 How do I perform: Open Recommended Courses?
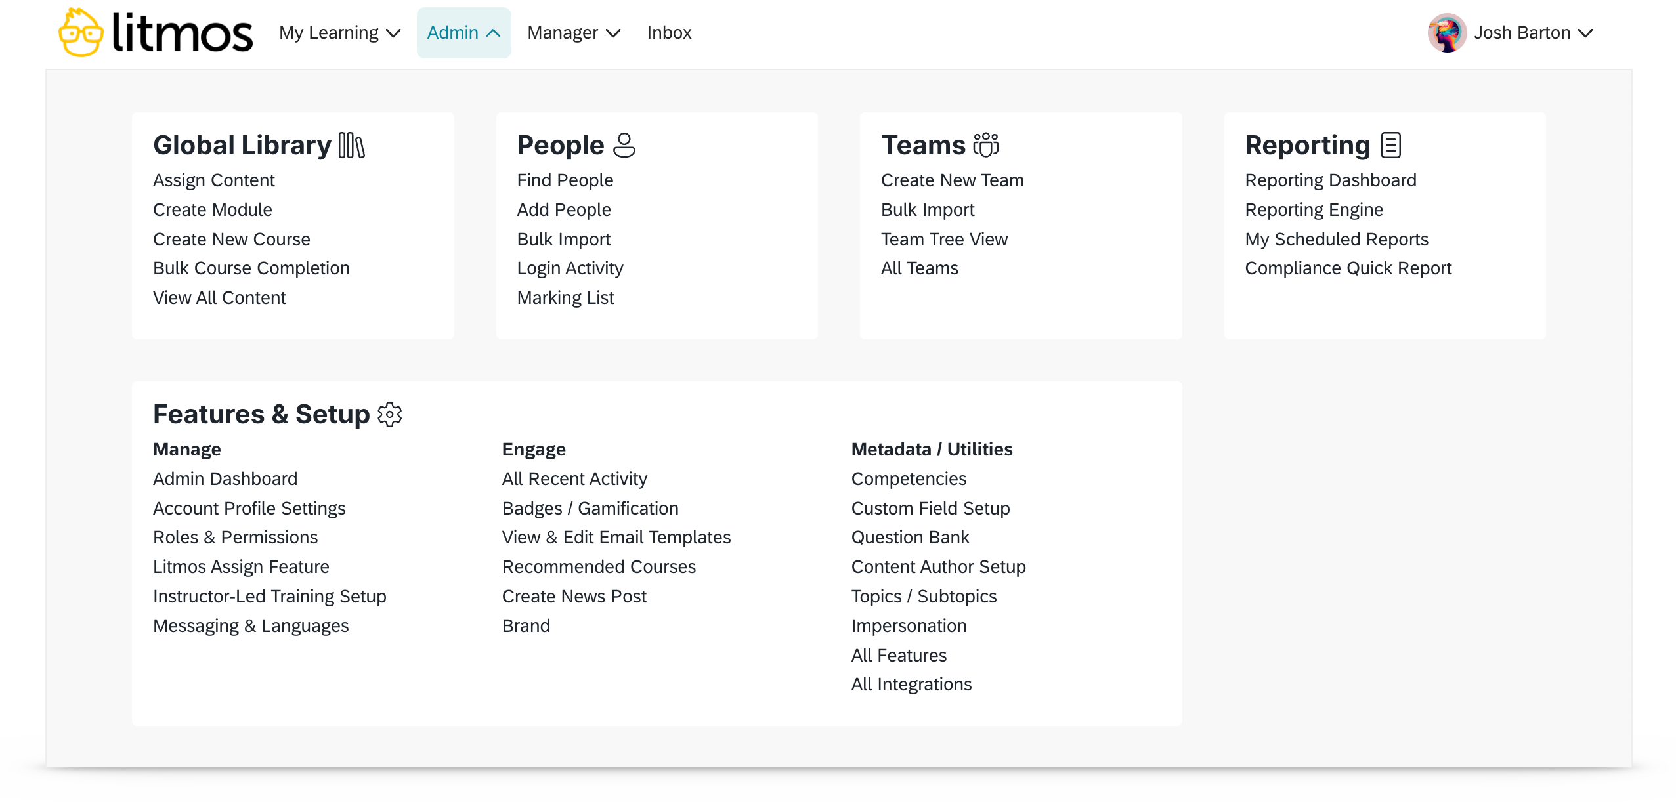pos(599,566)
